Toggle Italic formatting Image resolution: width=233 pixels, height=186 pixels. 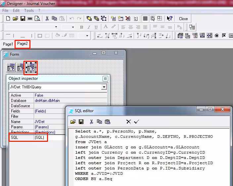89,27
